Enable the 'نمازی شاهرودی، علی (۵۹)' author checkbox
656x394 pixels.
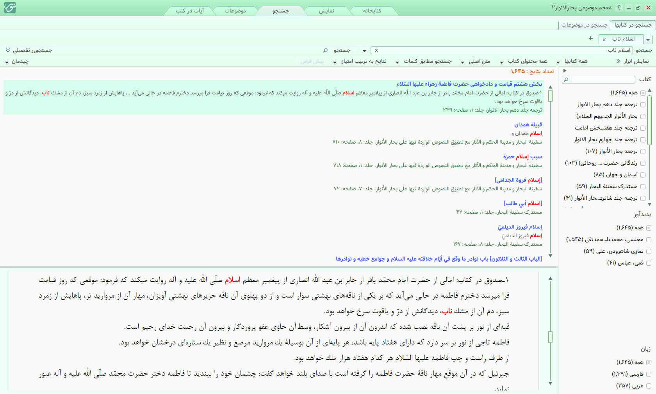[649, 251]
